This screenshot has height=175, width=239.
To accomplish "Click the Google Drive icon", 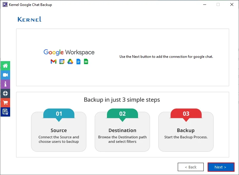I will pos(70,62).
